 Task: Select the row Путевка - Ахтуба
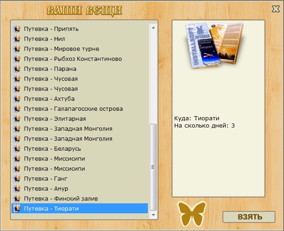(x=80, y=99)
